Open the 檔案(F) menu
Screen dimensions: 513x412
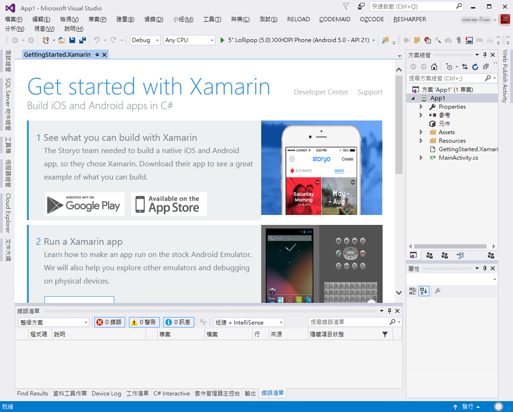[x=14, y=19]
